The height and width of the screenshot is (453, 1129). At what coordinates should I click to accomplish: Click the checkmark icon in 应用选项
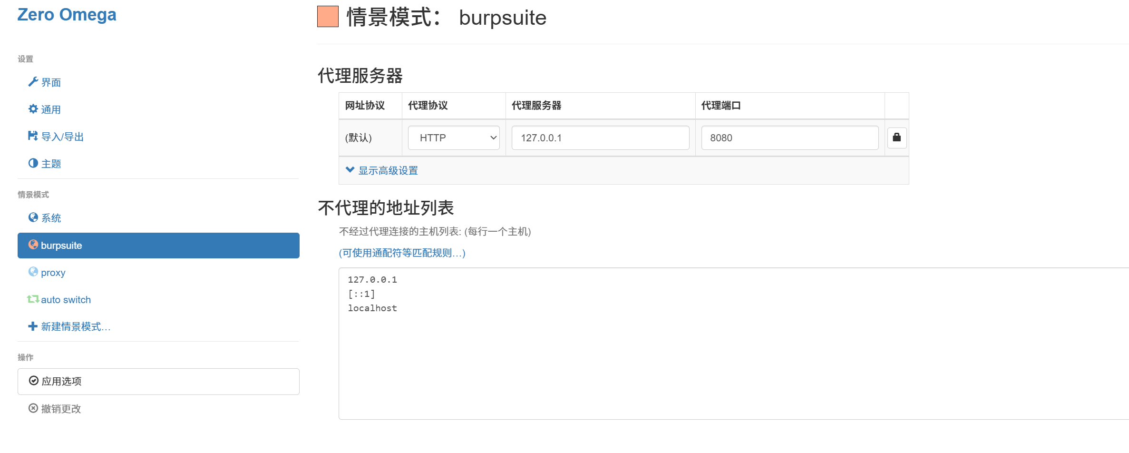coord(33,381)
